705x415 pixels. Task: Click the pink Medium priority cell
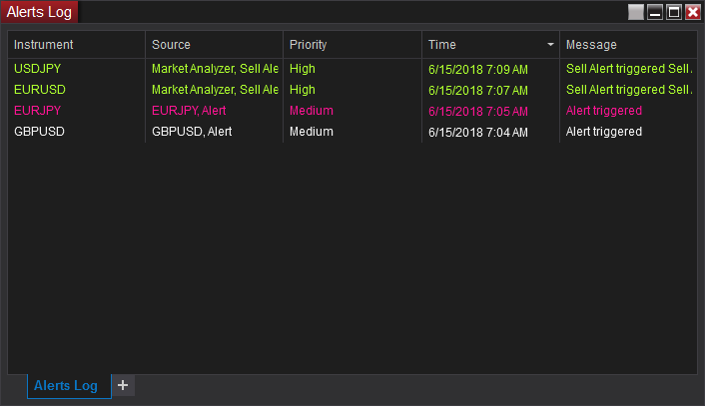click(311, 111)
